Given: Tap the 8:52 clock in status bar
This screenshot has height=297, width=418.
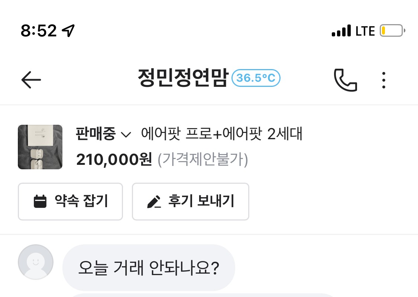Looking at the screenshot, I should (39, 31).
